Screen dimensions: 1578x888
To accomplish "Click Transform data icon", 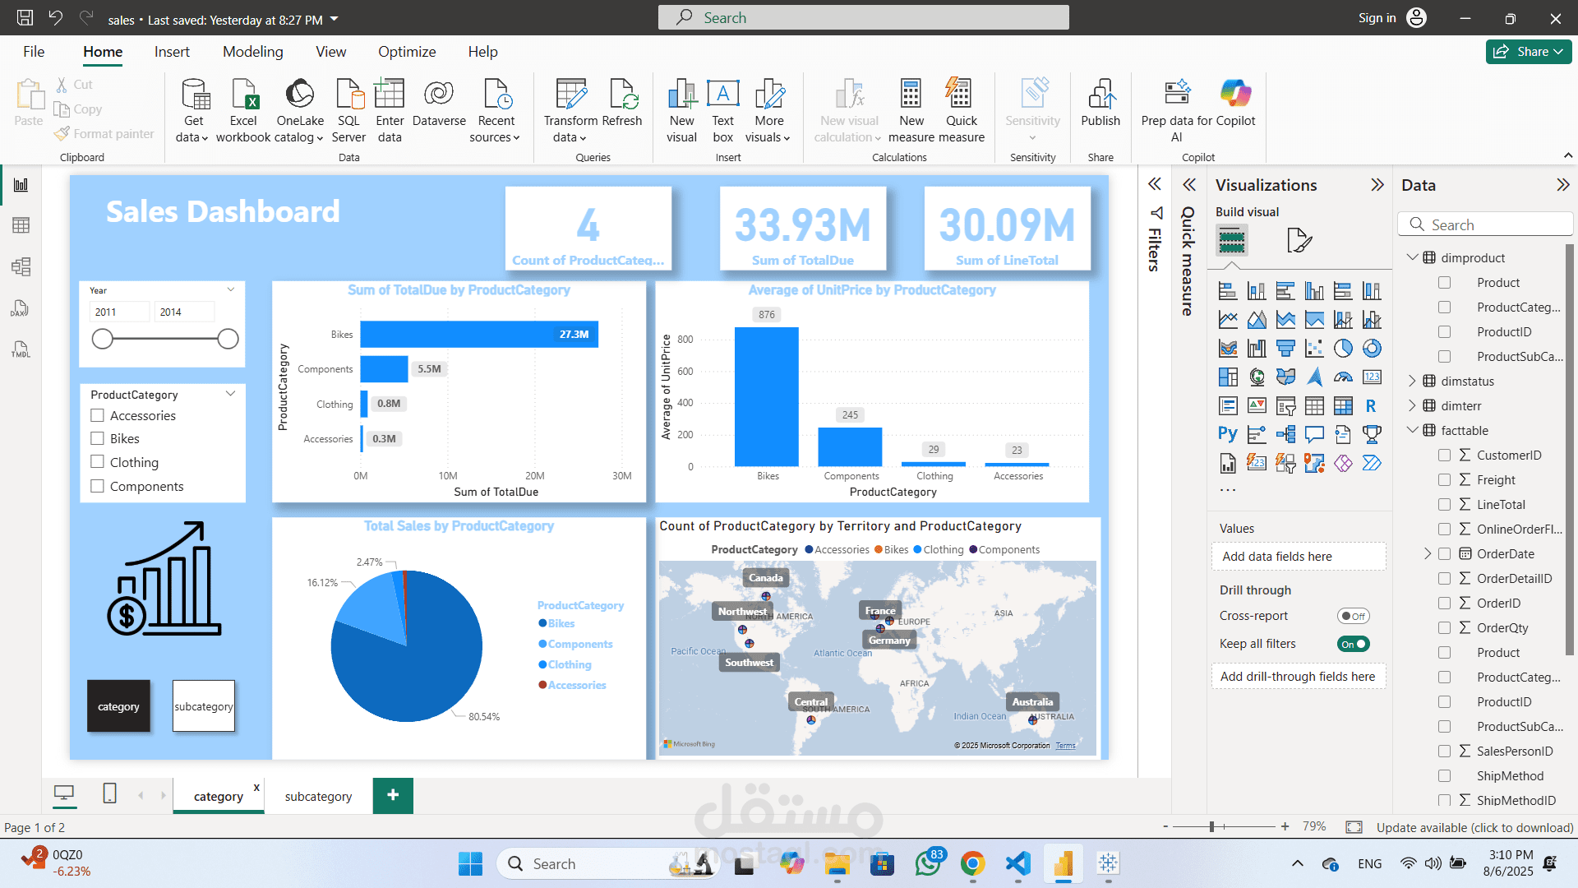I will point(570,110).
